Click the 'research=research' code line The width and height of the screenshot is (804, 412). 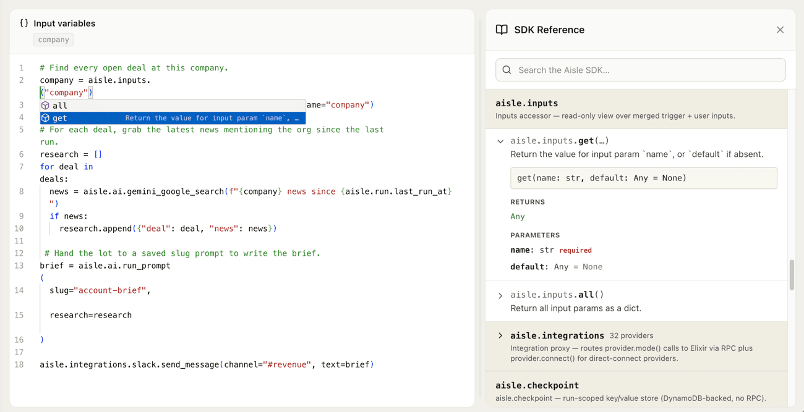91,315
